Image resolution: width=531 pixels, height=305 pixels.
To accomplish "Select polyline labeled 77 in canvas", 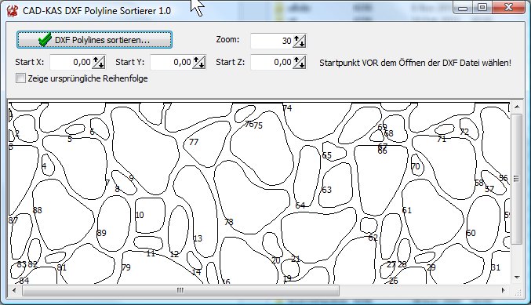I will click(x=194, y=142).
